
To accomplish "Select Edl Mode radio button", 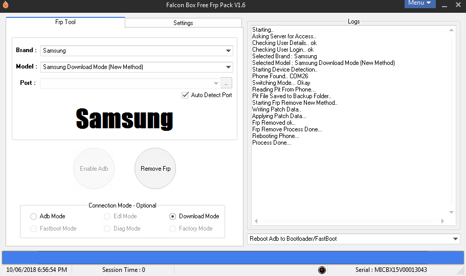I will [107, 216].
